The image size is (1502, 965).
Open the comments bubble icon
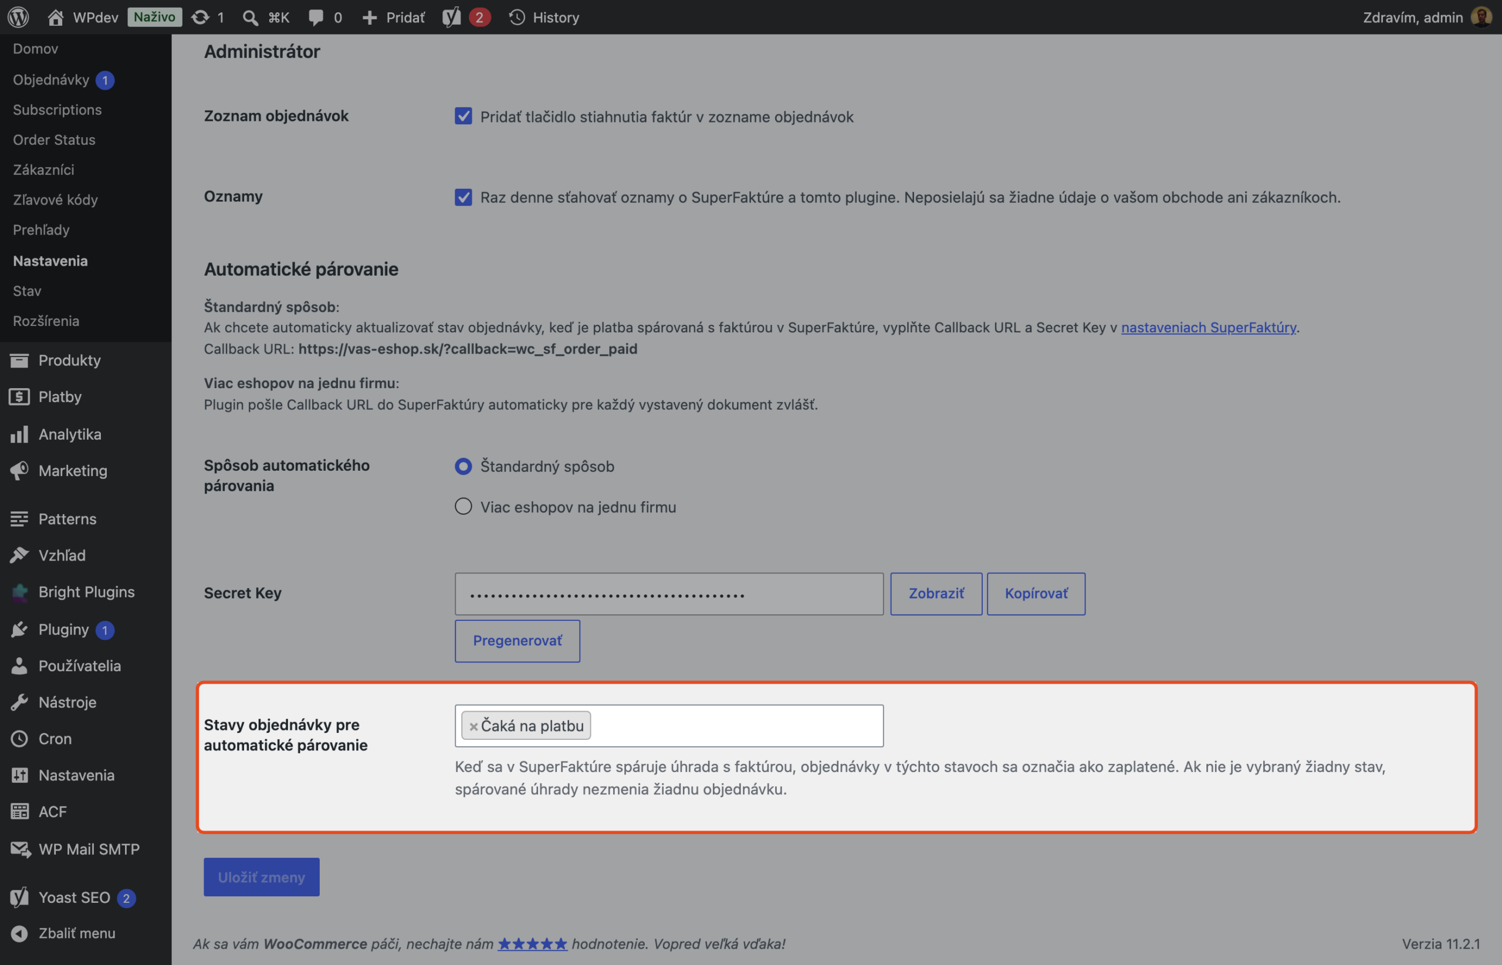tap(316, 17)
